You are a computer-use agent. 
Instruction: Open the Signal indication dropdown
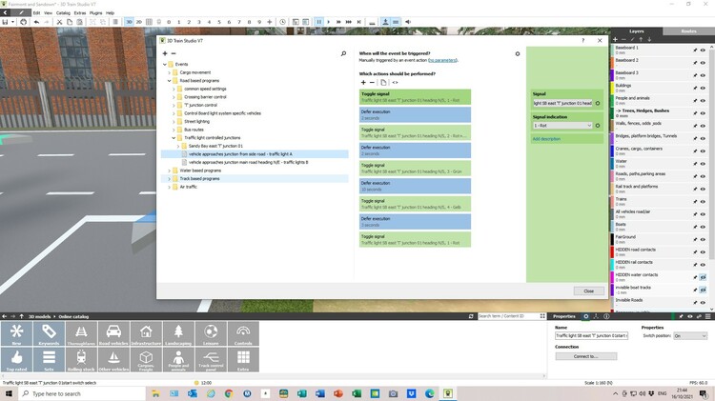(x=562, y=126)
